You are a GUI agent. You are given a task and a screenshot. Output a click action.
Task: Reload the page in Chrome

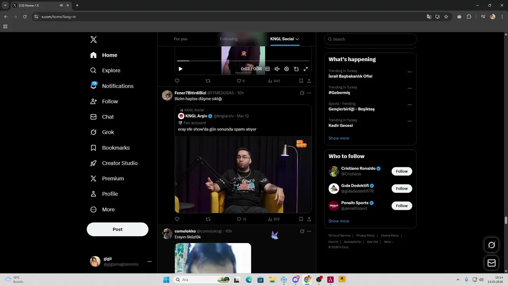(25, 17)
